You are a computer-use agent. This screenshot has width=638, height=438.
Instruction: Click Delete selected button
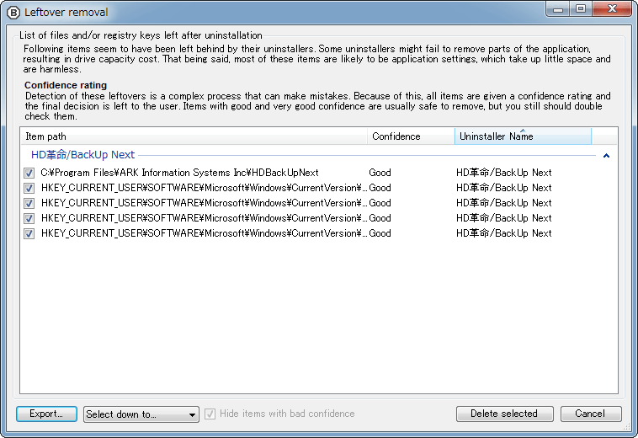pyautogui.click(x=504, y=414)
